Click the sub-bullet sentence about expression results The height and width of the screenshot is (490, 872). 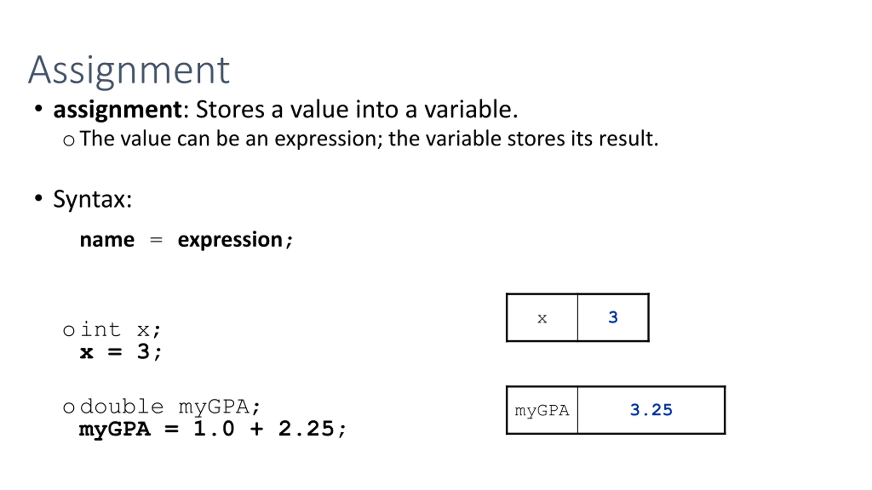click(369, 139)
